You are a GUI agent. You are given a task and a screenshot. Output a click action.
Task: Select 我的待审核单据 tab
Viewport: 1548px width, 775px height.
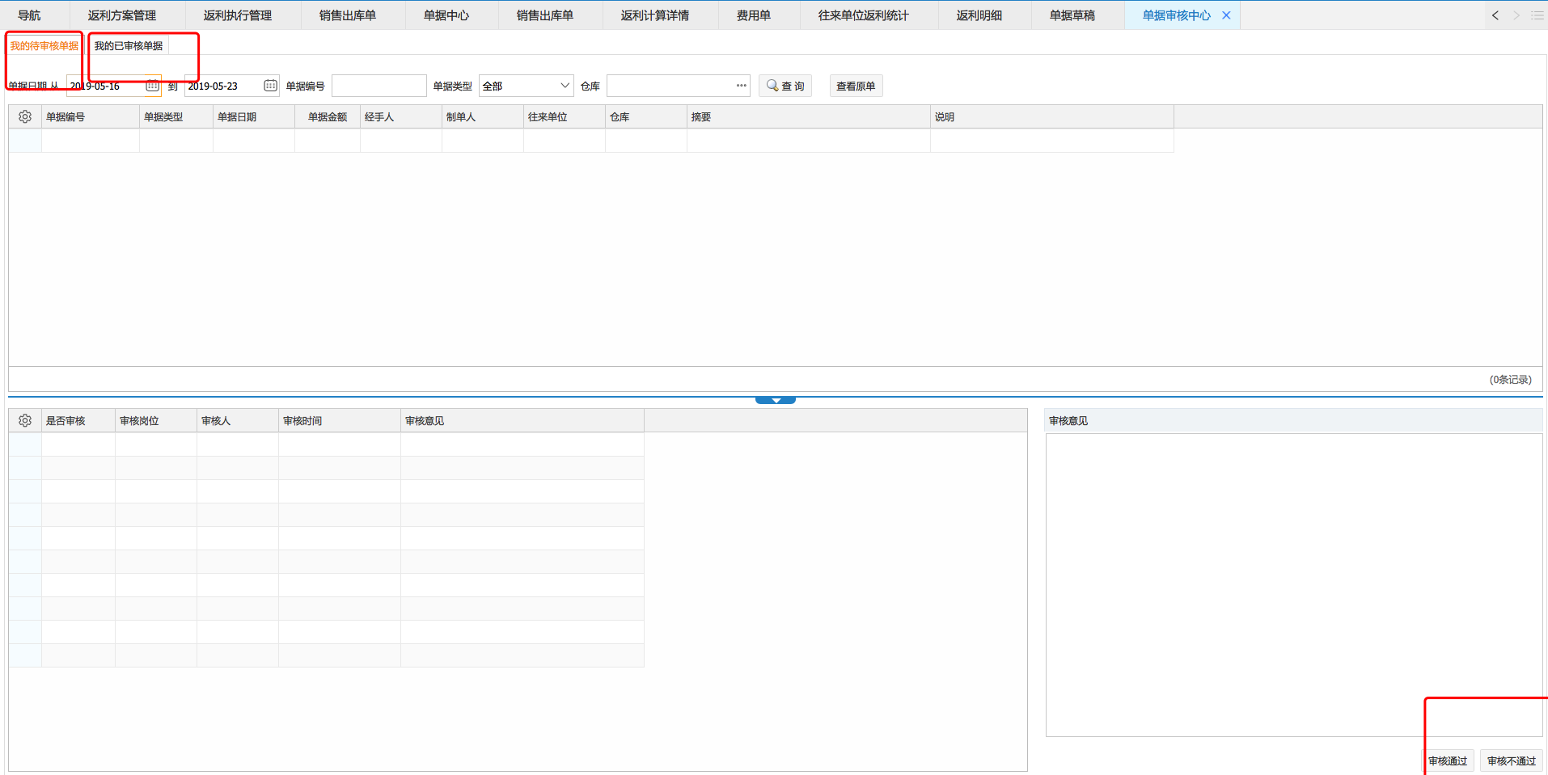click(44, 46)
